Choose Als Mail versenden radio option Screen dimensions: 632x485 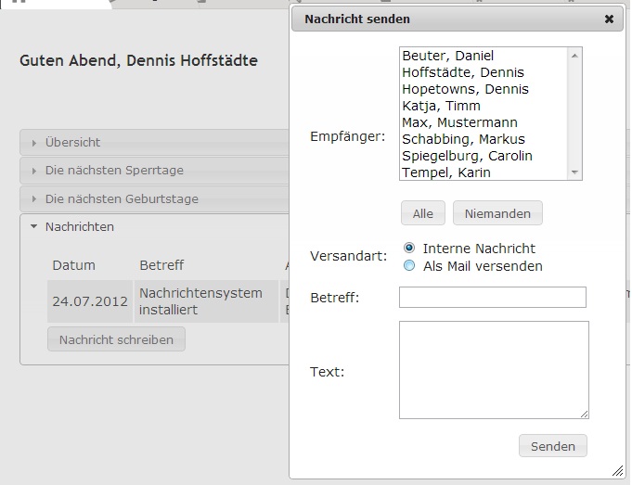click(409, 266)
